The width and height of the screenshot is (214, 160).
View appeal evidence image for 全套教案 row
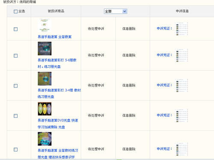(181, 29)
